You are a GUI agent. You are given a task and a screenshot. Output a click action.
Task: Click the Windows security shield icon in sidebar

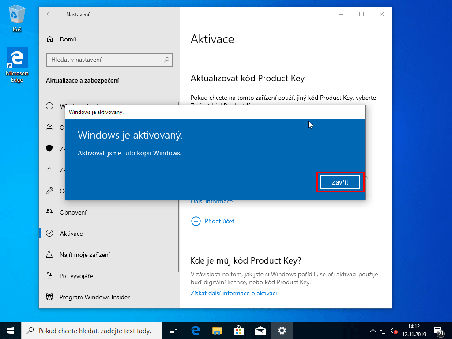49,148
